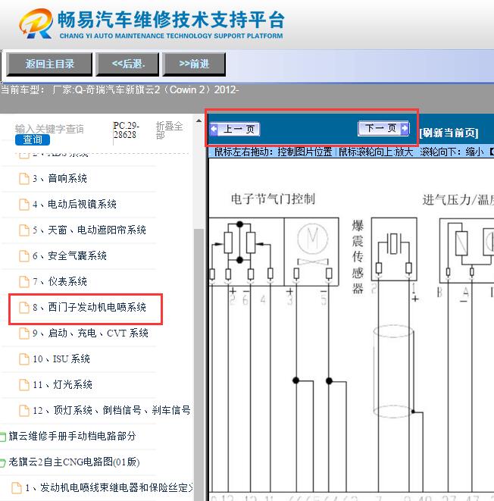Click the 当前车型 Cowin 2 model text
This screenshot has width=494, height=501.
[120, 89]
